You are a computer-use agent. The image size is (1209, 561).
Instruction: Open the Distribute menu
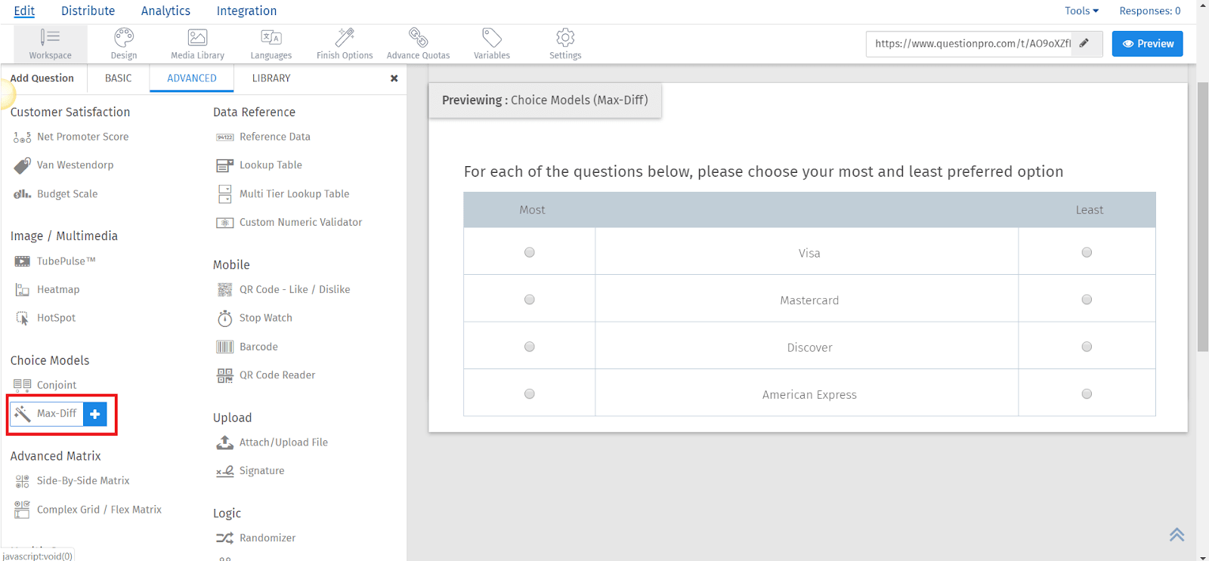88,11
